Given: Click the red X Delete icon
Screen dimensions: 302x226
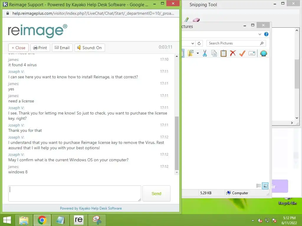Looking at the screenshot, I should [233, 53].
